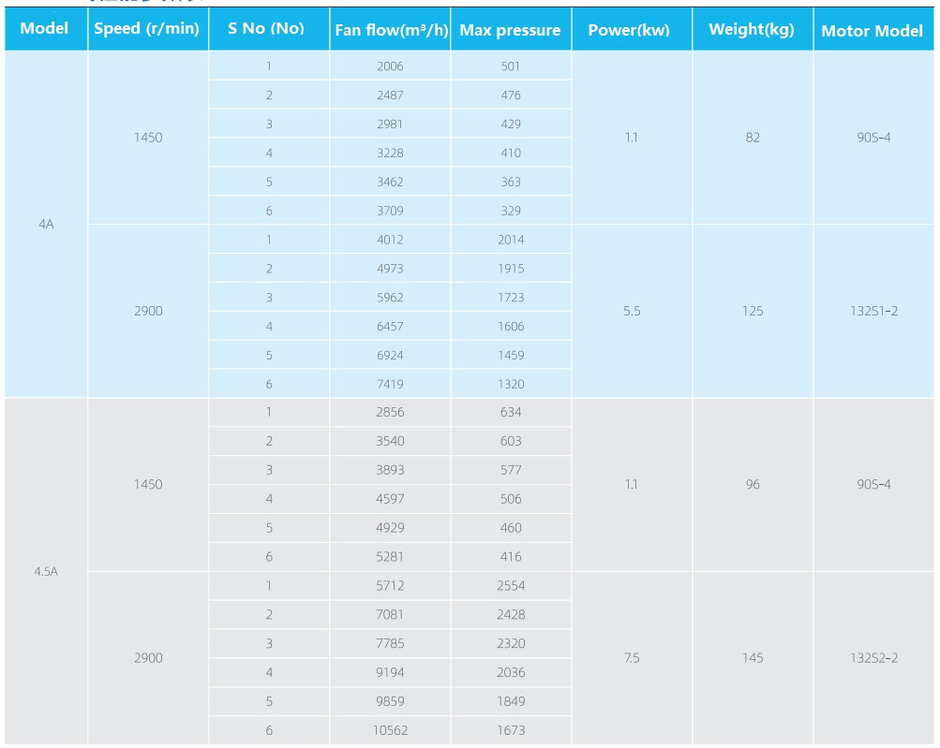The width and height of the screenshot is (940, 748).
Task: Select fan flow value 7785
Action: (390, 643)
